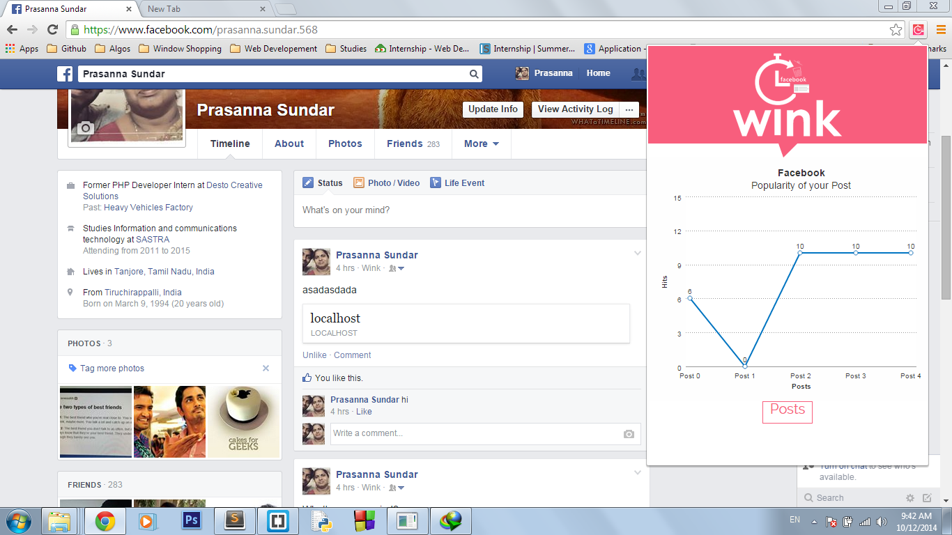
Task: Click the Update Info button
Action: 493,109
